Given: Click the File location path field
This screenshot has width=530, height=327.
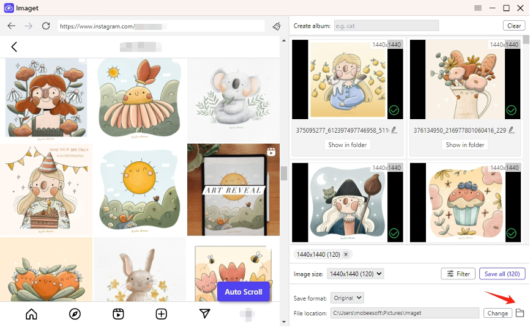Looking at the screenshot, I should point(405,313).
